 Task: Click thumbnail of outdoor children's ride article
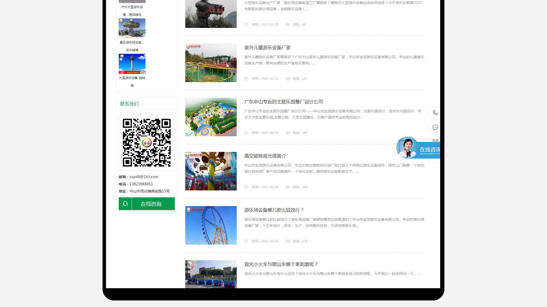(x=211, y=63)
